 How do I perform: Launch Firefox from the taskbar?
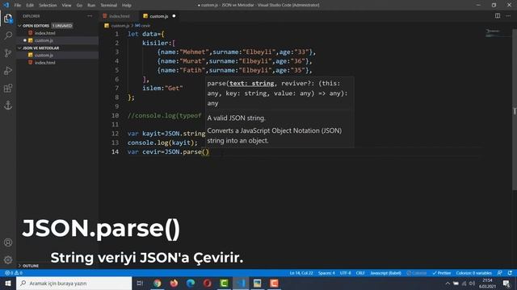click(174, 283)
